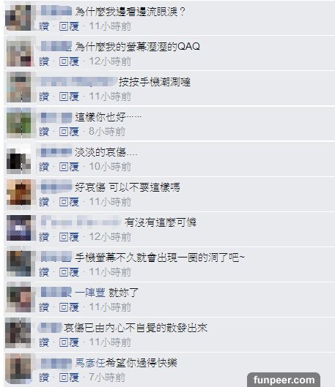Open blurred commenter name before 有沒有這麼可憐
The width and height of the screenshot is (335, 387).
[81, 221]
